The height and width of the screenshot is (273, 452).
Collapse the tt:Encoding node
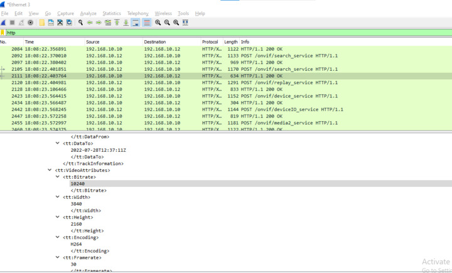tap(58, 238)
